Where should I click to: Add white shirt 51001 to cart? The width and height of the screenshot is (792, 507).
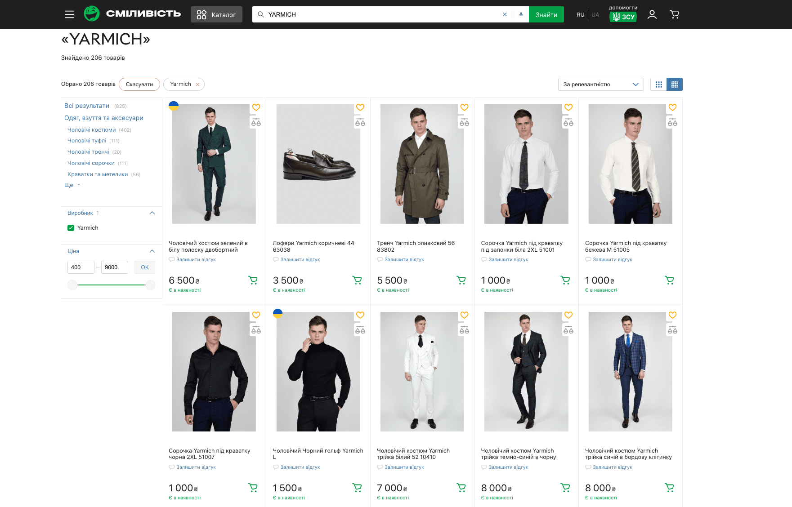[x=565, y=280]
